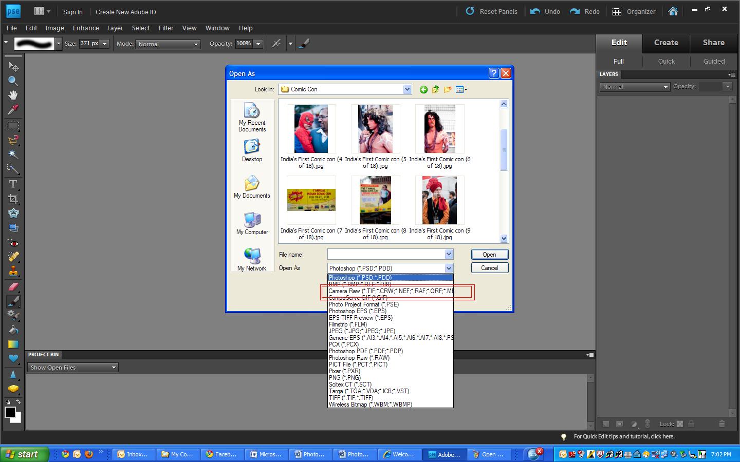The height and width of the screenshot is (462, 740).
Task: Switch to the Create tab
Action: 666,43
